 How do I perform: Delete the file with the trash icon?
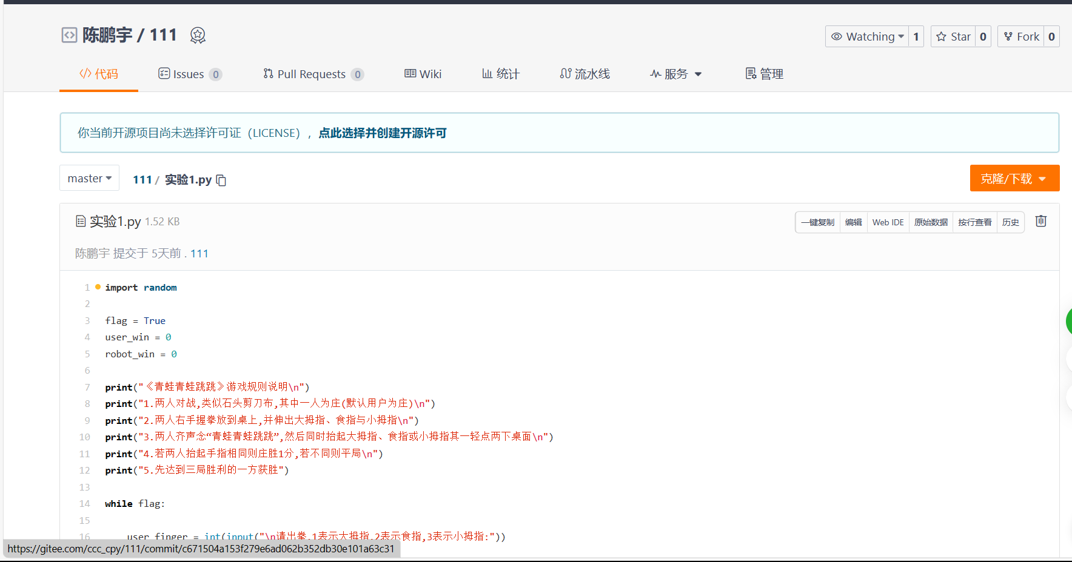point(1041,221)
